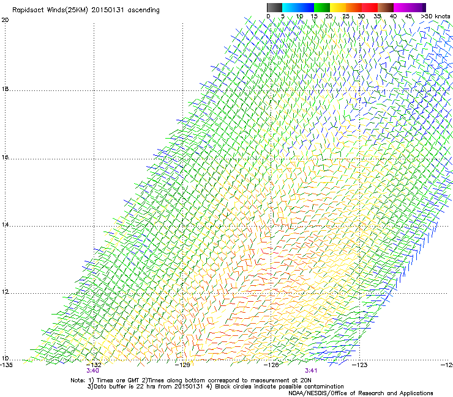Click the dark purple >50 knots swatch
453x397 pixels.
[x=424, y=7]
